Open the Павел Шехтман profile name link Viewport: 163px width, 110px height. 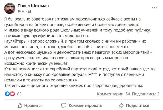coord(33,6)
